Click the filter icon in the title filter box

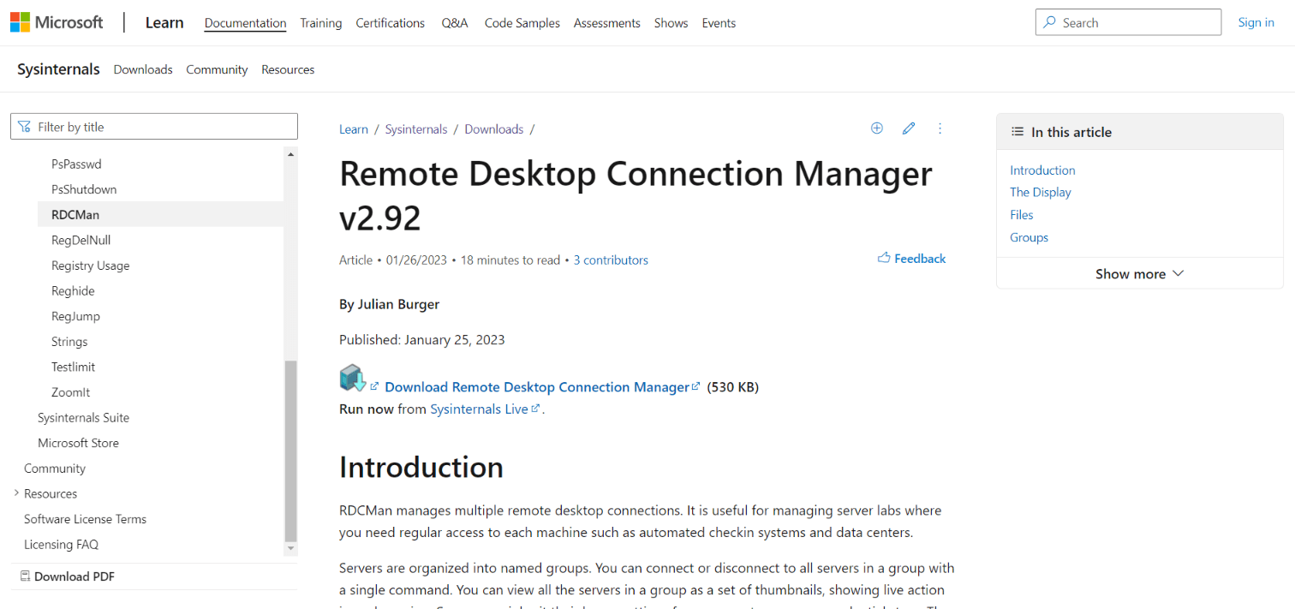coord(23,126)
